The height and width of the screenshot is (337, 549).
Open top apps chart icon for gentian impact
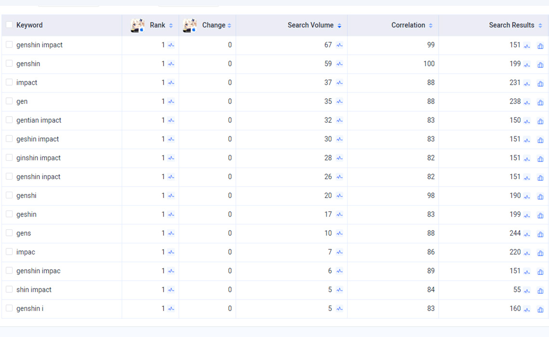pos(541,121)
